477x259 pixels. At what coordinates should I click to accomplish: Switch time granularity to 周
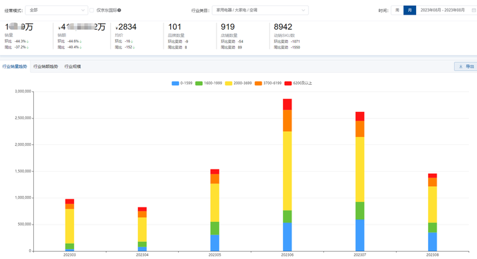pos(397,11)
